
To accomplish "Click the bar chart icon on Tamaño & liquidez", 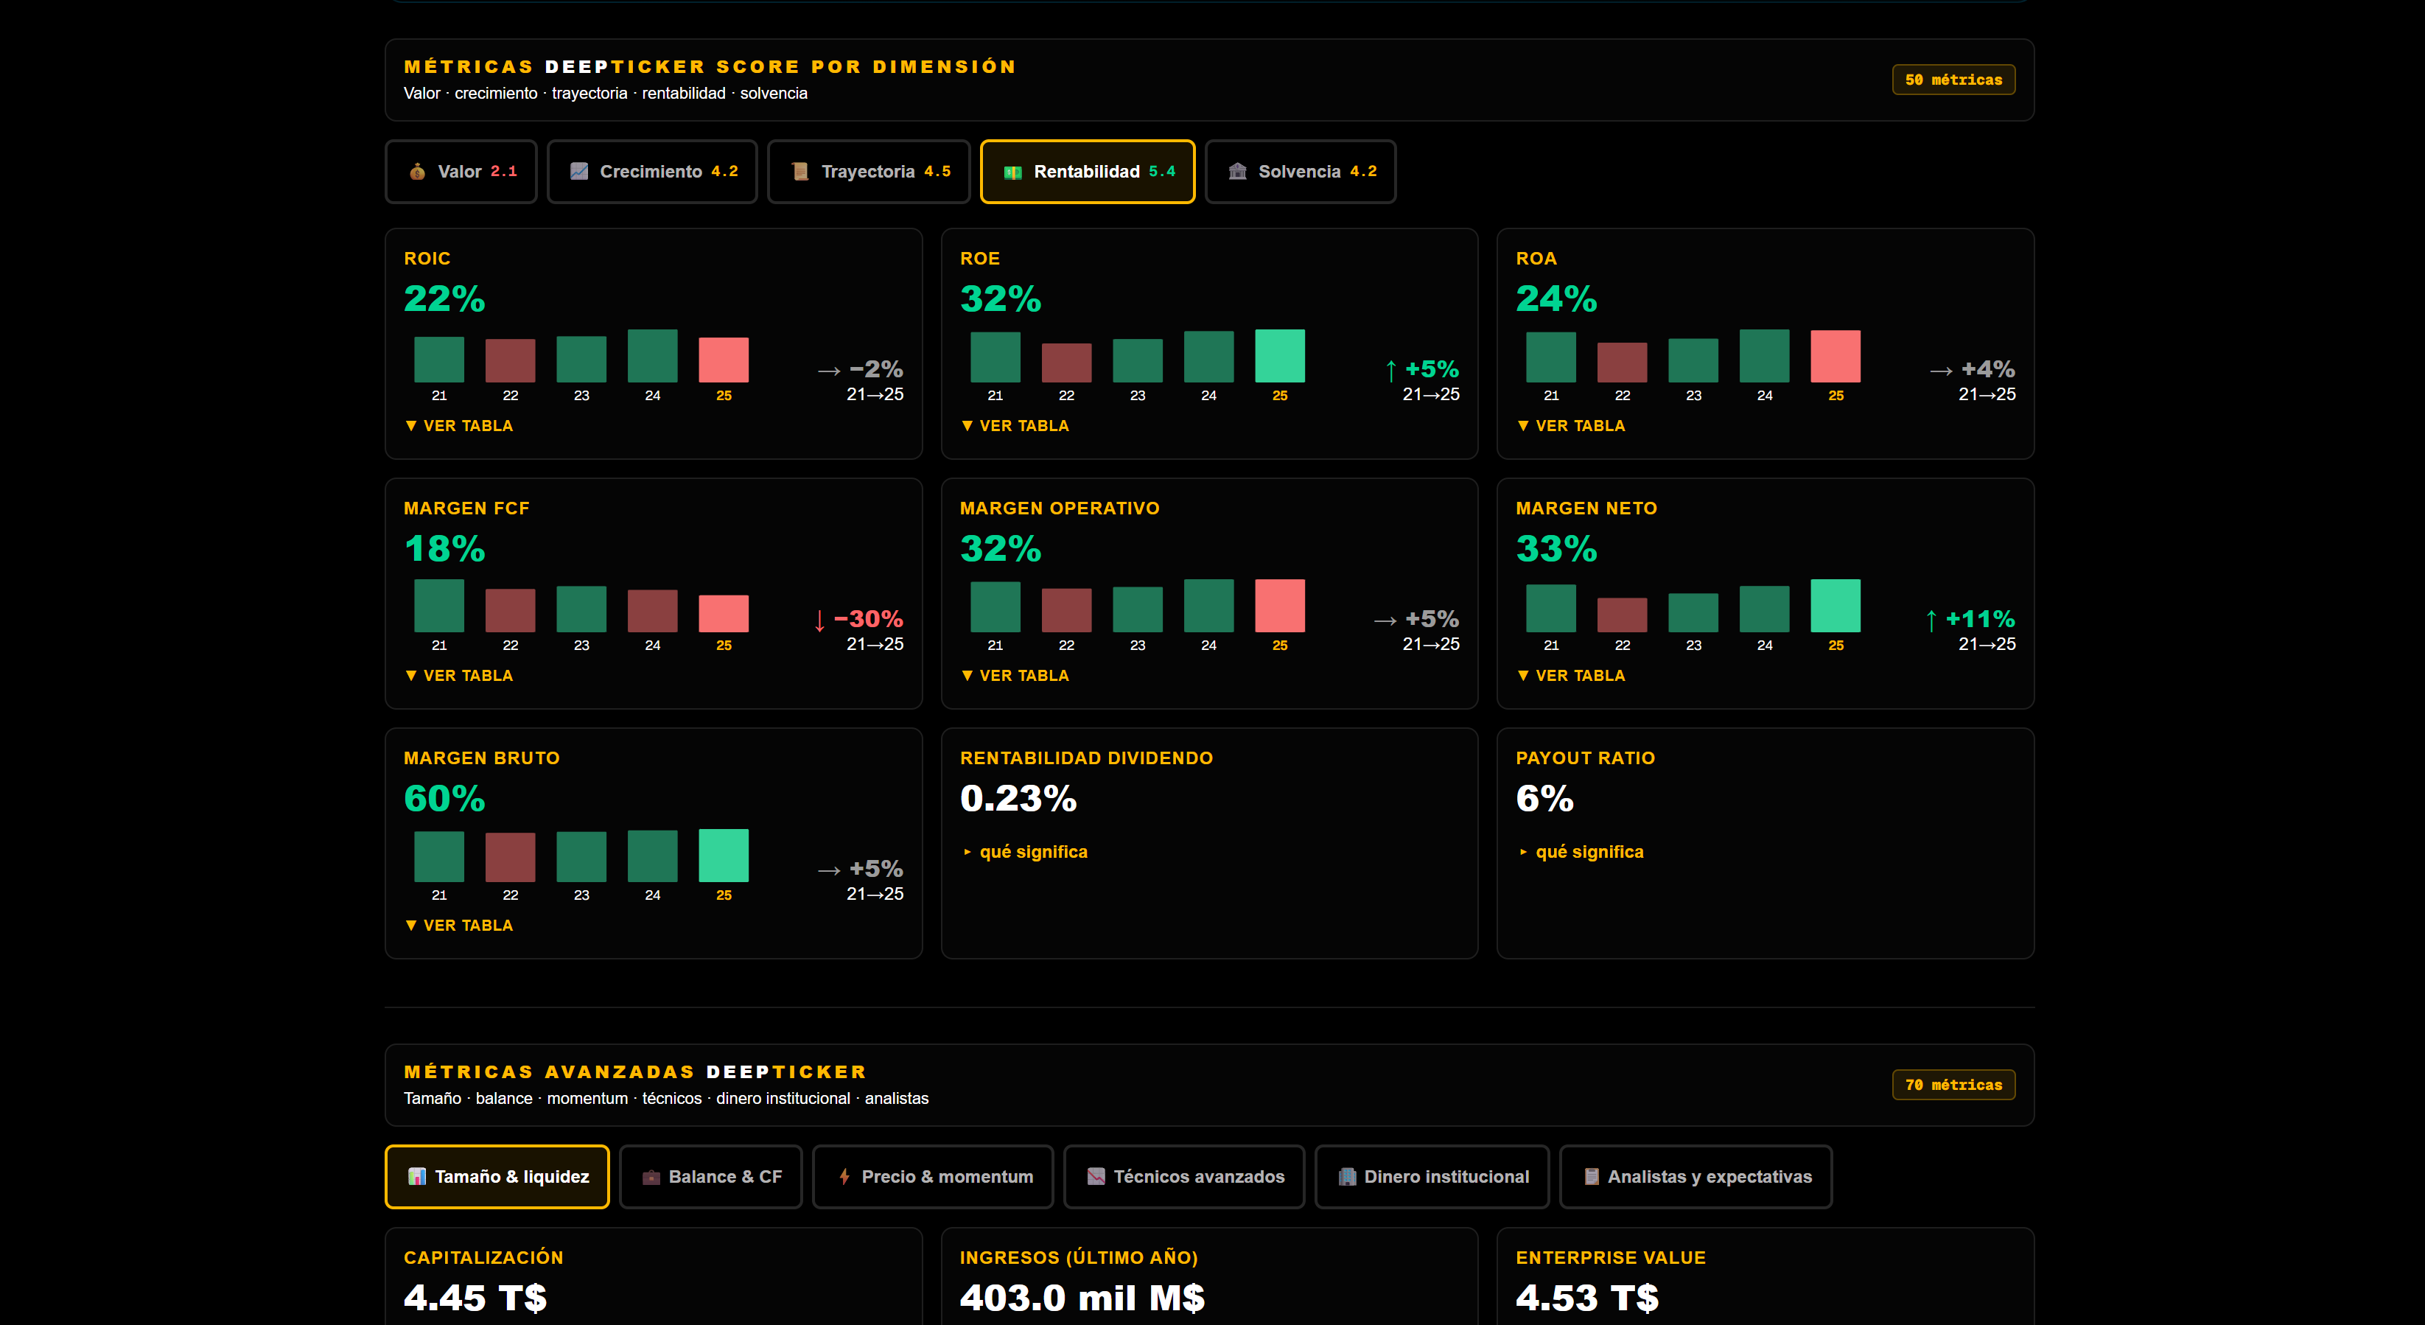I will coord(417,1176).
